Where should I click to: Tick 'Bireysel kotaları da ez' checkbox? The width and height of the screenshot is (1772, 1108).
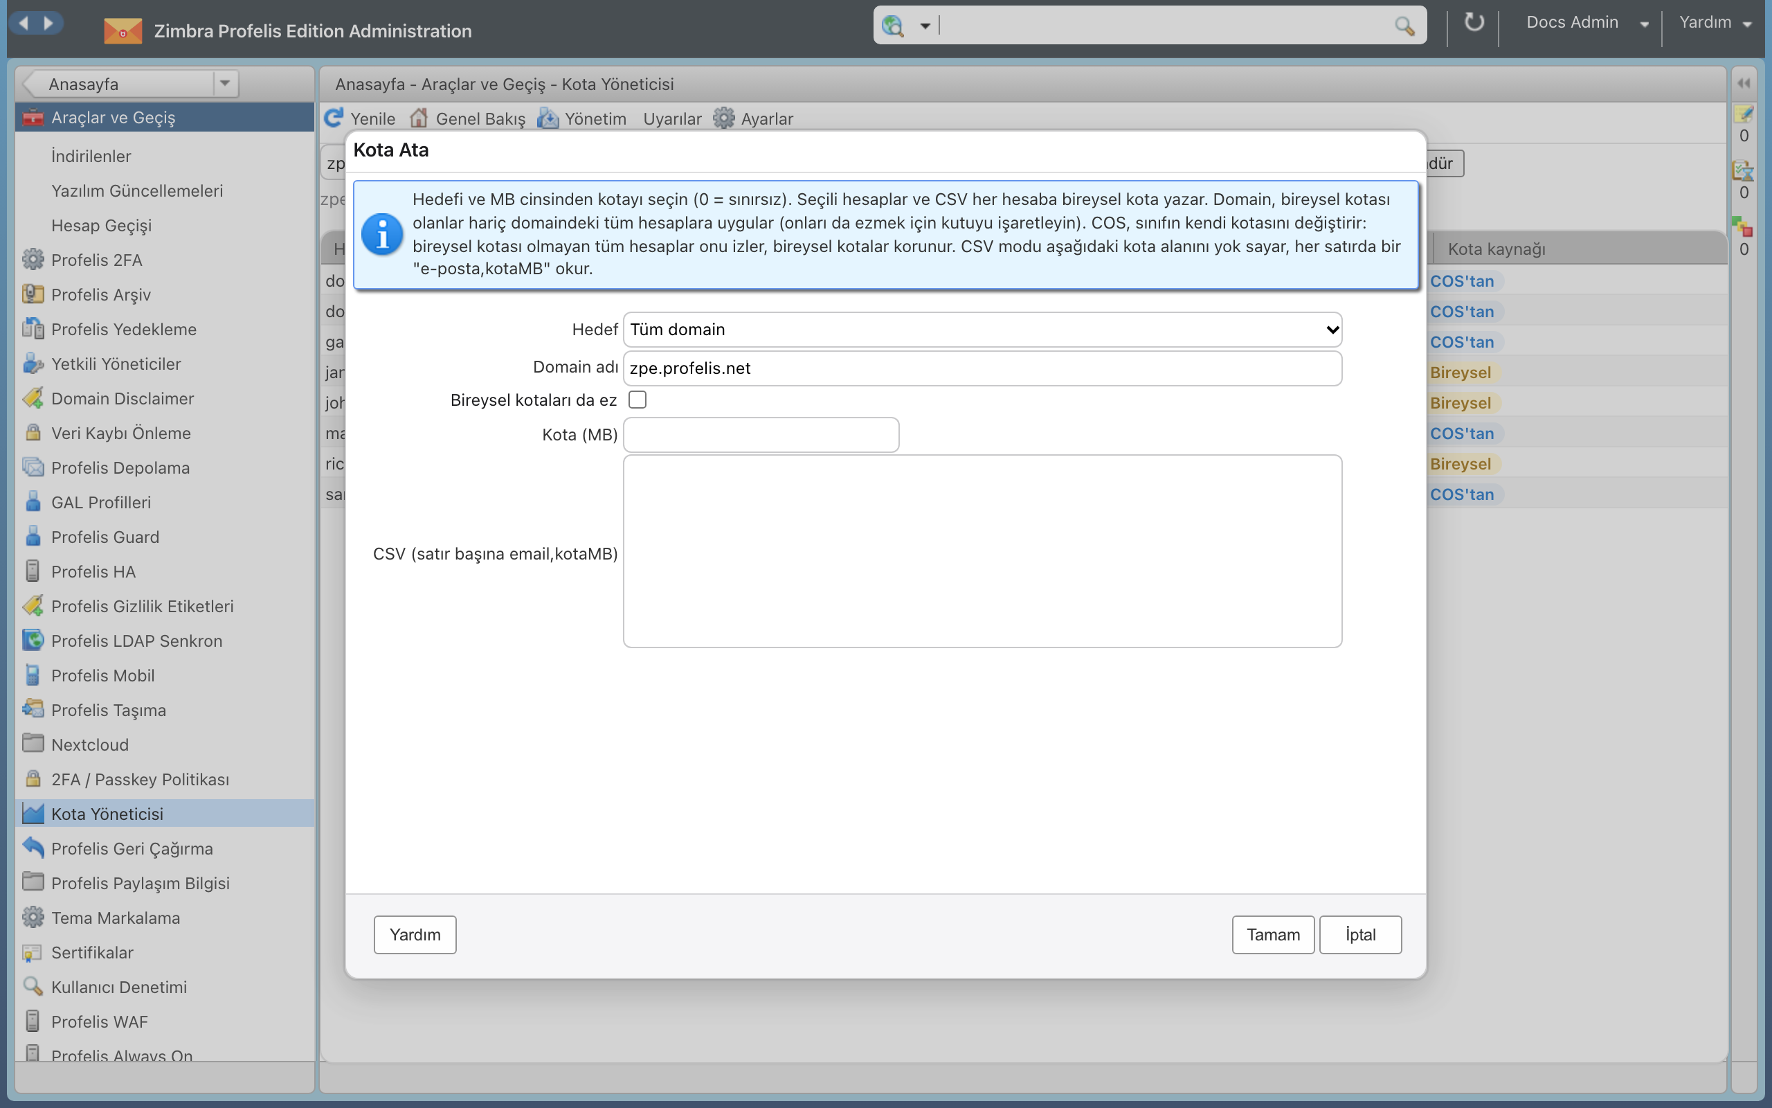click(637, 400)
